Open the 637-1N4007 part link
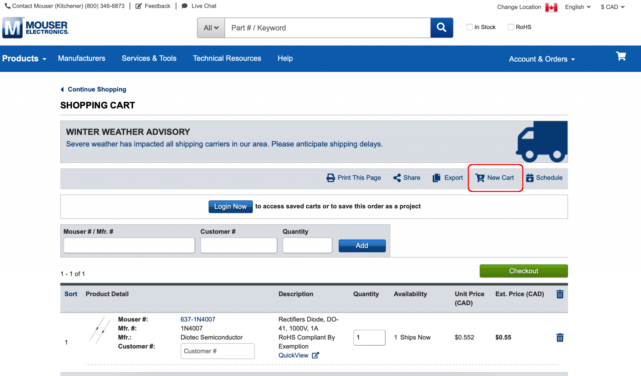 pos(198,319)
